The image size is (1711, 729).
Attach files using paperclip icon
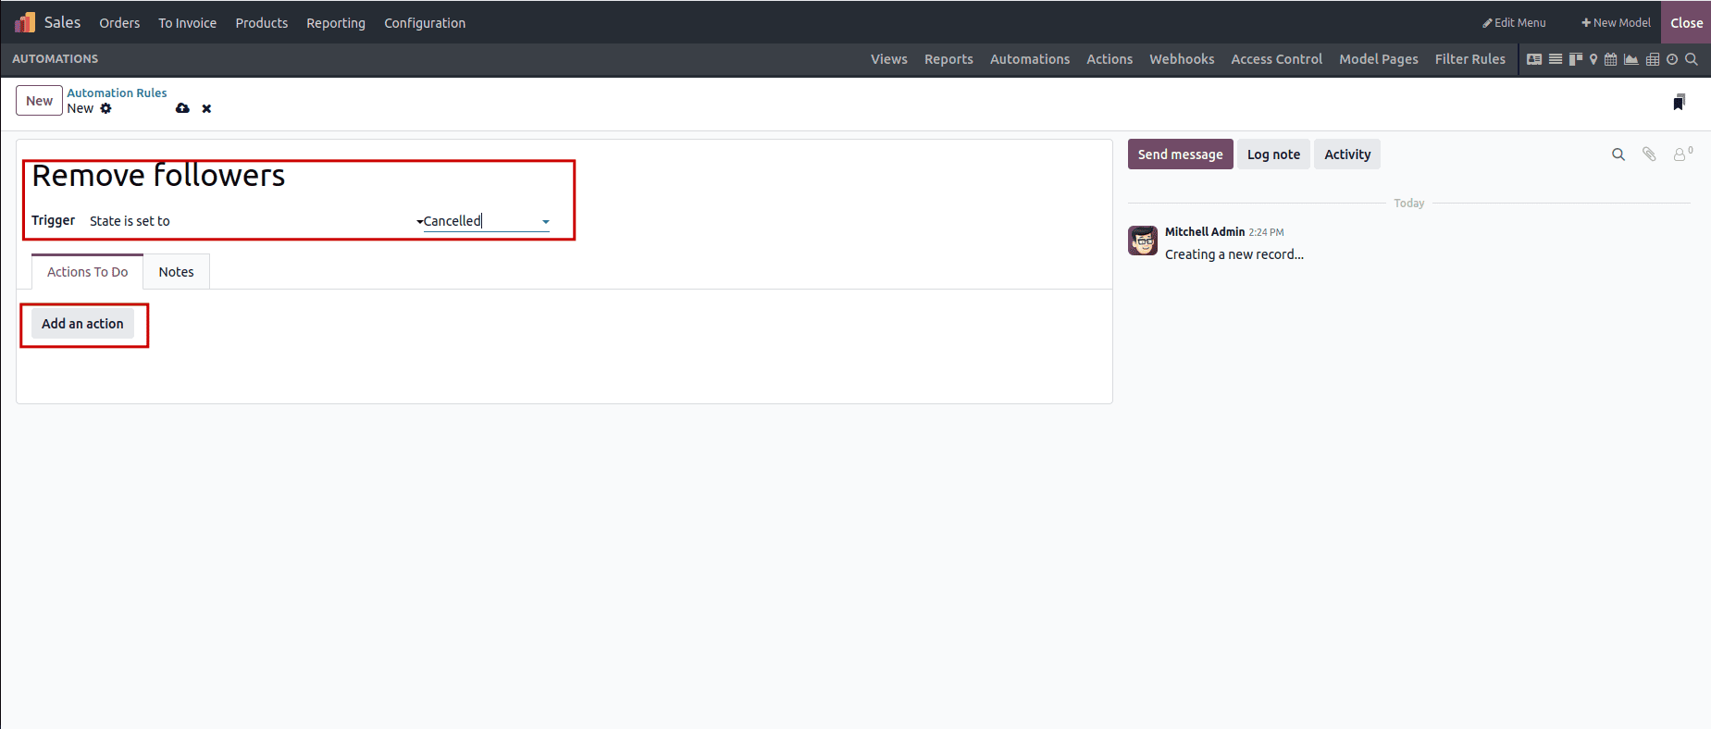[x=1649, y=154]
